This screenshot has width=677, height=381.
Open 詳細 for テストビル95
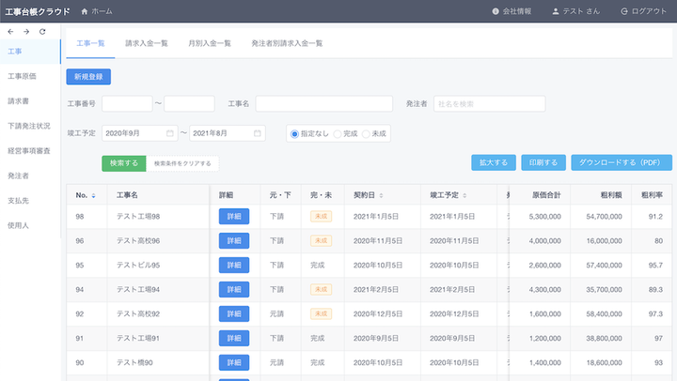click(x=234, y=265)
